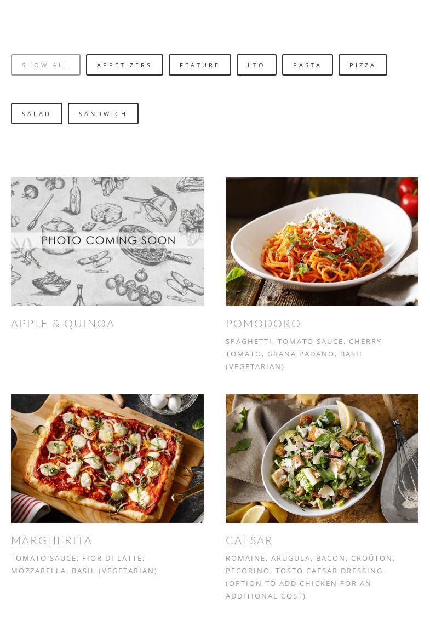Show only Pasta dishes
Screen dimensions: 430x621
coord(307,65)
